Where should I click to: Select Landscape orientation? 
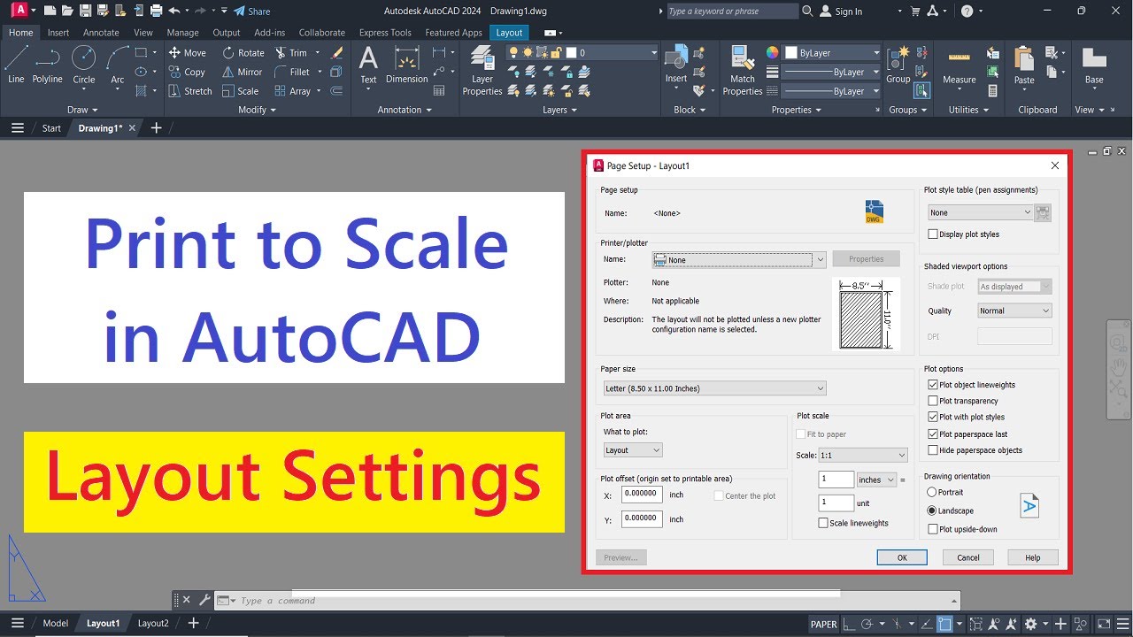[x=931, y=510]
